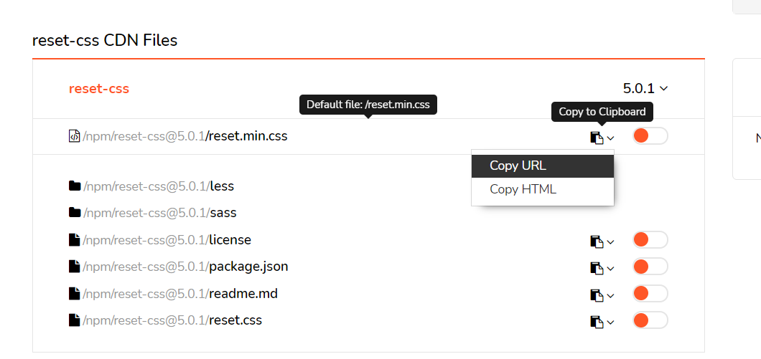Screen dimensions: 761x359
Task: Toggle the switch for reset.min.css
Action: coord(650,135)
